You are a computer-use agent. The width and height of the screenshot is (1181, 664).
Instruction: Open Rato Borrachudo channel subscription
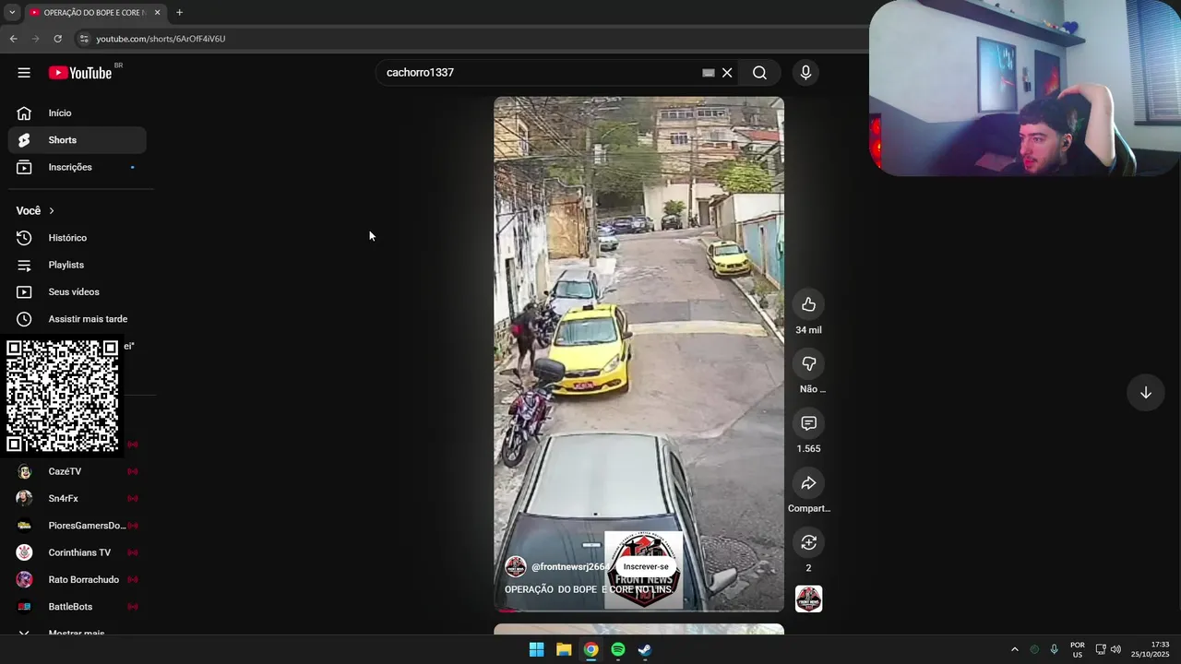tap(78, 579)
